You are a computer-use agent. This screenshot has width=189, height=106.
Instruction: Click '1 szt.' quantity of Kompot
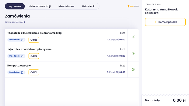pos(123,66)
